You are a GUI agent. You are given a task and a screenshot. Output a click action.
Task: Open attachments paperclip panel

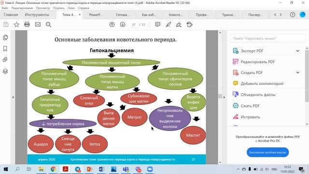(x=5, y=60)
